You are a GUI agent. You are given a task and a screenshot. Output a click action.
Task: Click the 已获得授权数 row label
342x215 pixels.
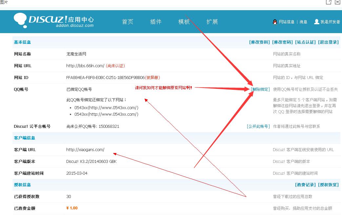pyautogui.click(x=27, y=196)
